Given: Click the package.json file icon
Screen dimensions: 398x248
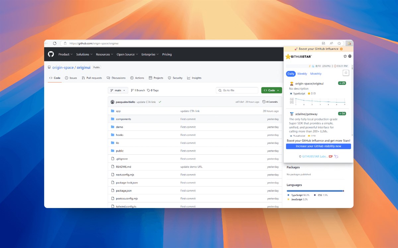Looking at the screenshot, I should click(x=113, y=190).
